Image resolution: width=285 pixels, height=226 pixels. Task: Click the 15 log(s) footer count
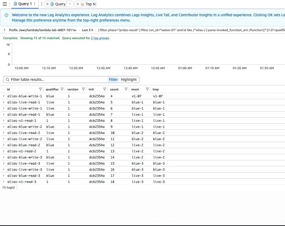coord(9,187)
